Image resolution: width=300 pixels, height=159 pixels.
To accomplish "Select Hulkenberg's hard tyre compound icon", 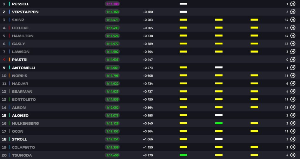I will [293, 124].
